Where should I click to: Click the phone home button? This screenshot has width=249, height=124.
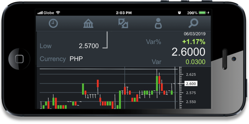point(19,59)
